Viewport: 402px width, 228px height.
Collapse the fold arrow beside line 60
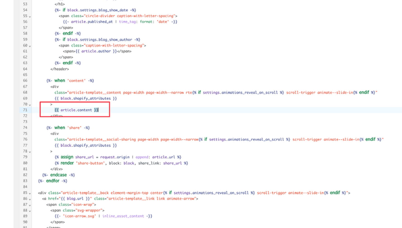click(30, 46)
